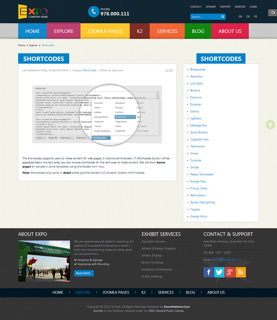Click the green back-to-top arrow icon
Screen dimensions: 277x320
click(270, 125)
